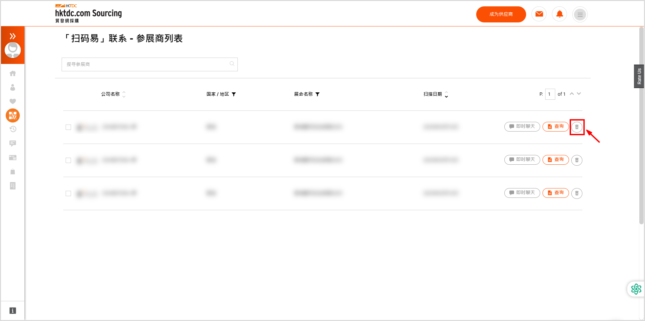Click 即时聊天 in the second row
Image resolution: width=645 pixels, height=321 pixels.
522,160
